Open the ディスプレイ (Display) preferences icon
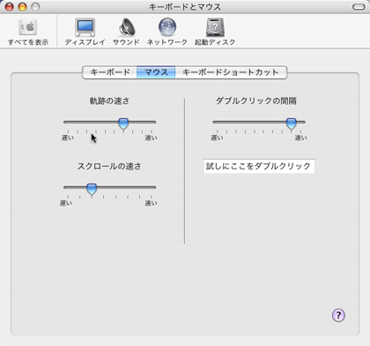This screenshot has width=370, height=346. [85, 27]
